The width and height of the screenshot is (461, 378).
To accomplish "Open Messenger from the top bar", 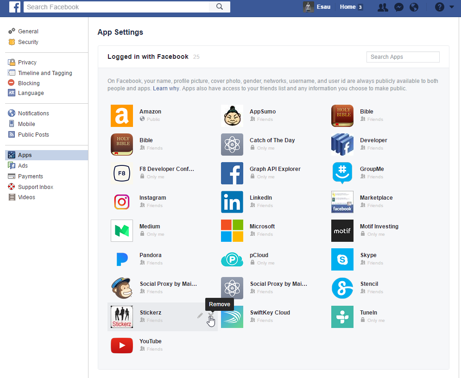I will pyautogui.click(x=398, y=7).
